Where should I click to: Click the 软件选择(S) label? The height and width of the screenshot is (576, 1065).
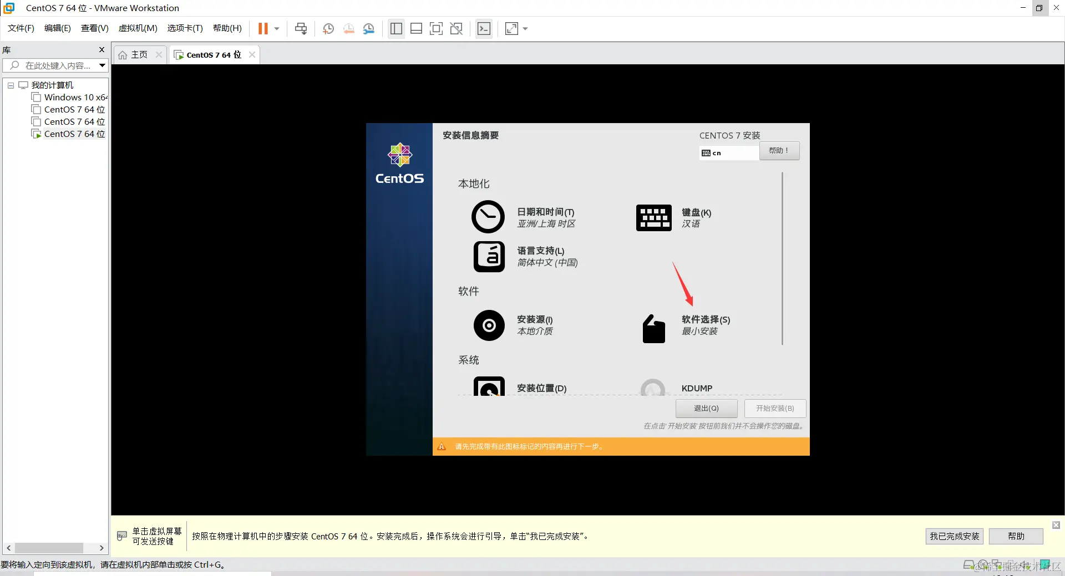coord(706,320)
